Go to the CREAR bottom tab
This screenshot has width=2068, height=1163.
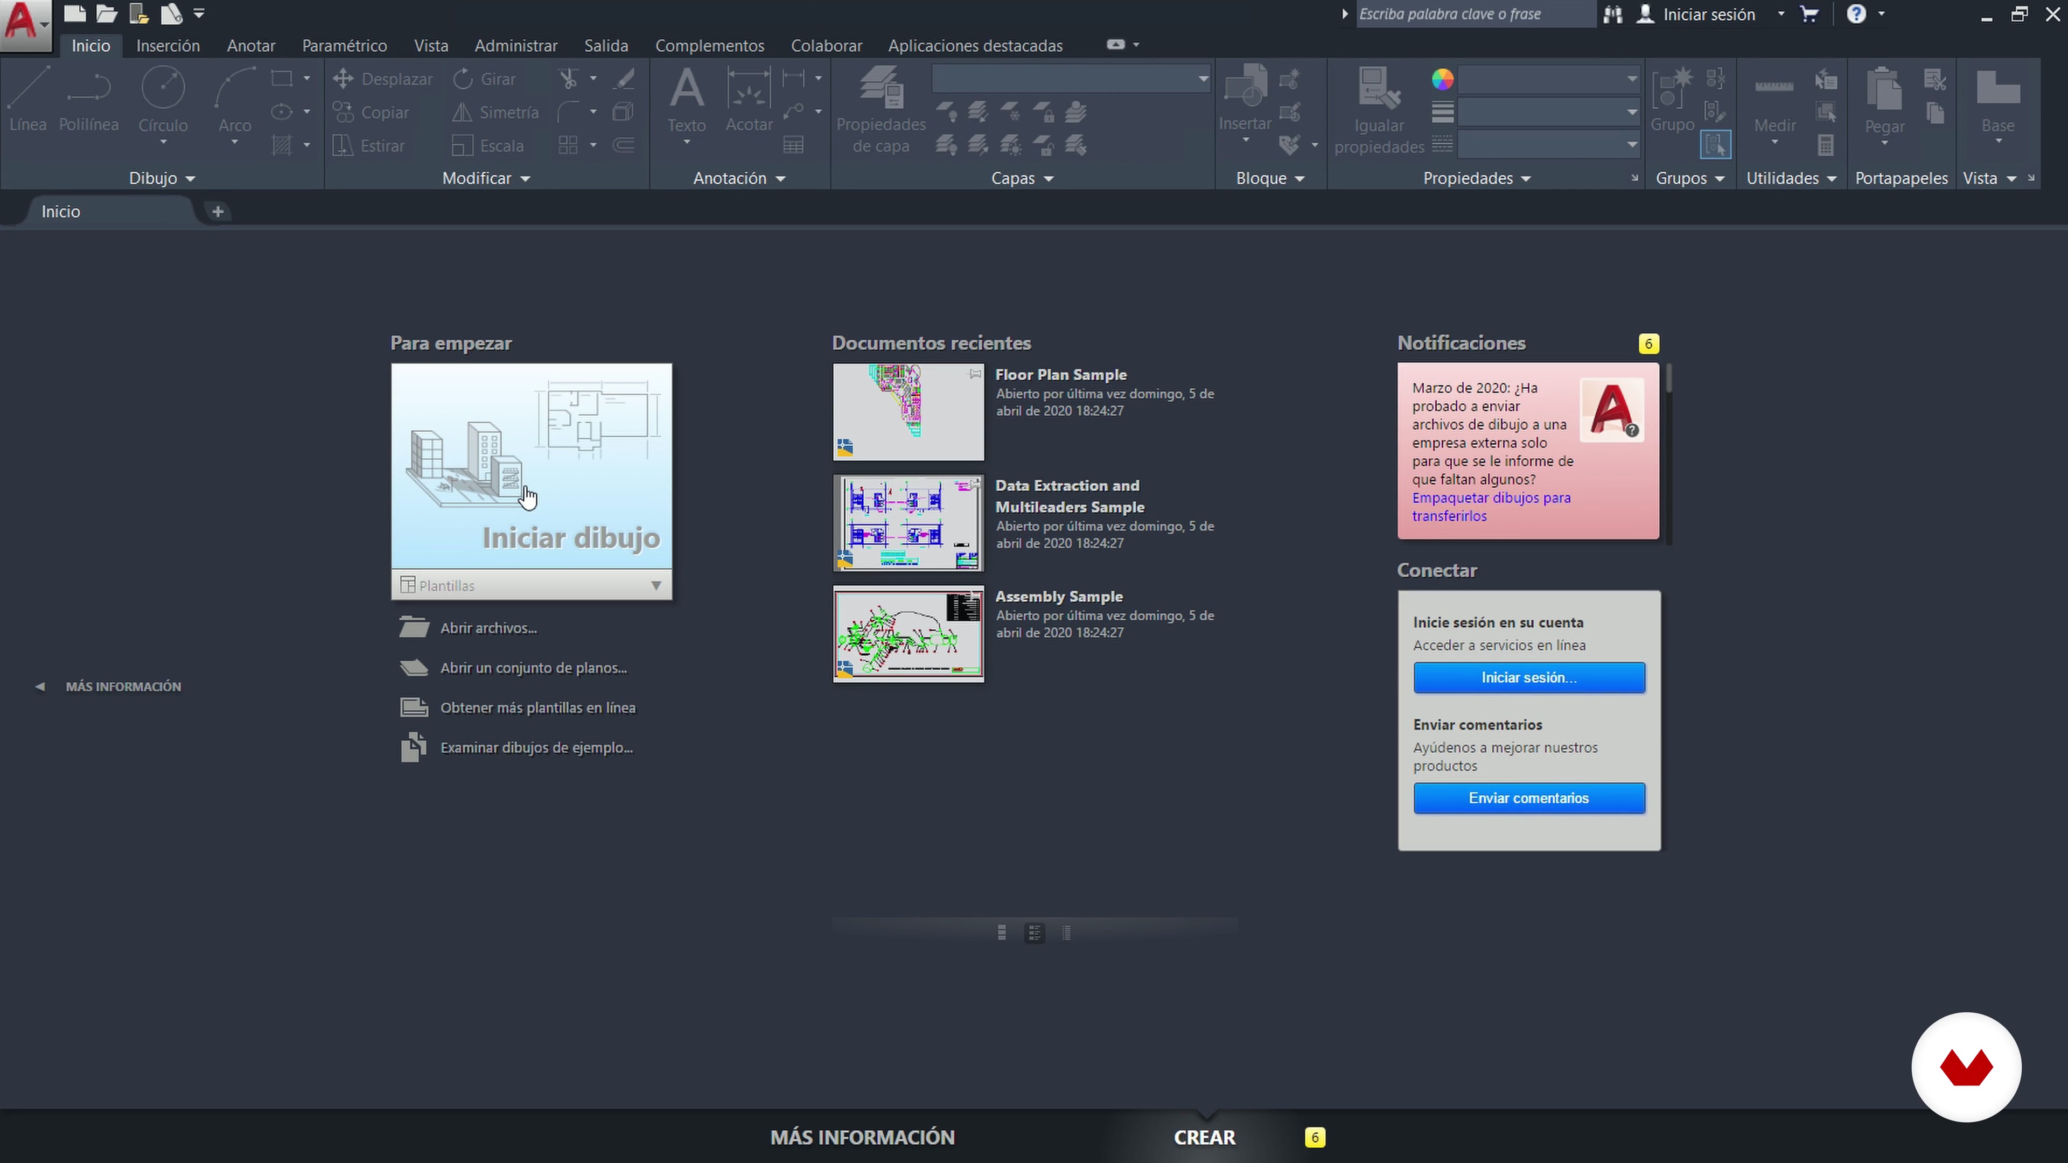pos(1204,1137)
